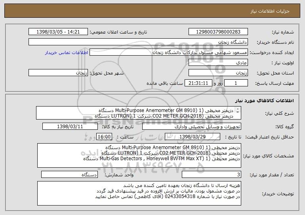This screenshot has height=215, width=305.
Task: Click the label شرح کلی نیاز
Action: 280,113
